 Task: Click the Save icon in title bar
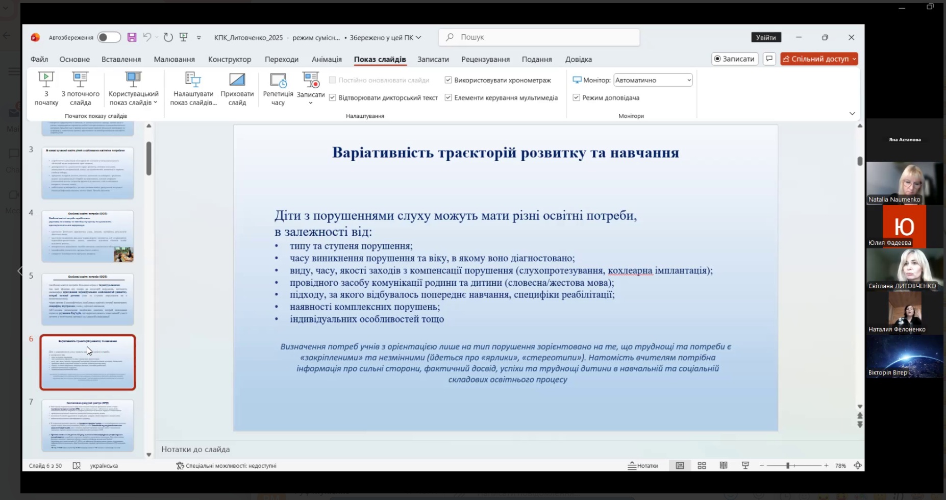coord(132,37)
